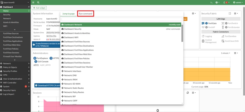Open the CLI console icon
245x112 pixels.
click(211, 3)
